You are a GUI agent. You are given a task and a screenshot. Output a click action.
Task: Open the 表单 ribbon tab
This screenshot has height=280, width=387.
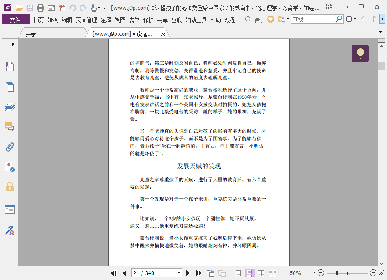(x=134, y=20)
